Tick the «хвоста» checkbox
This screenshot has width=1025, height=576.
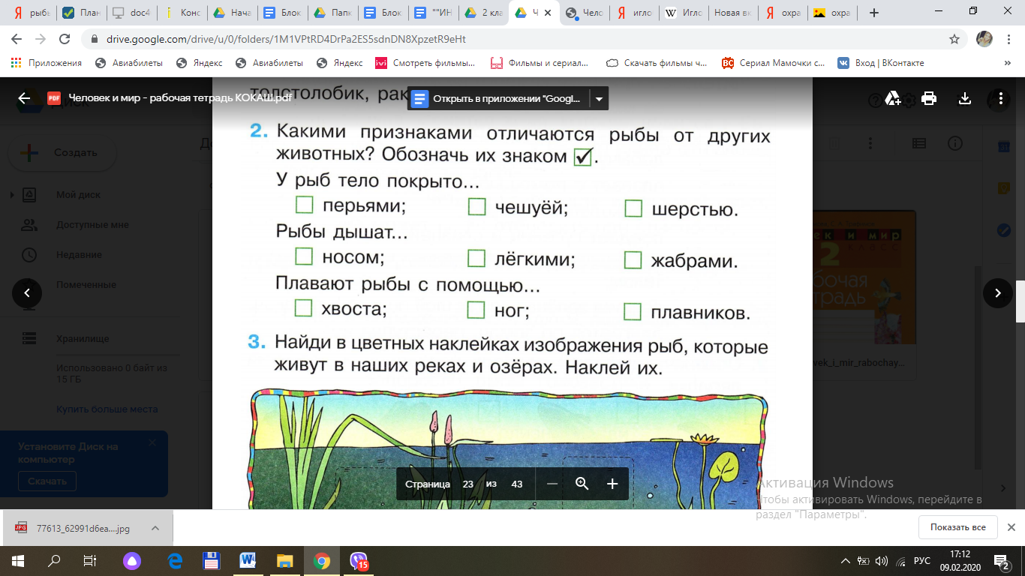(303, 308)
